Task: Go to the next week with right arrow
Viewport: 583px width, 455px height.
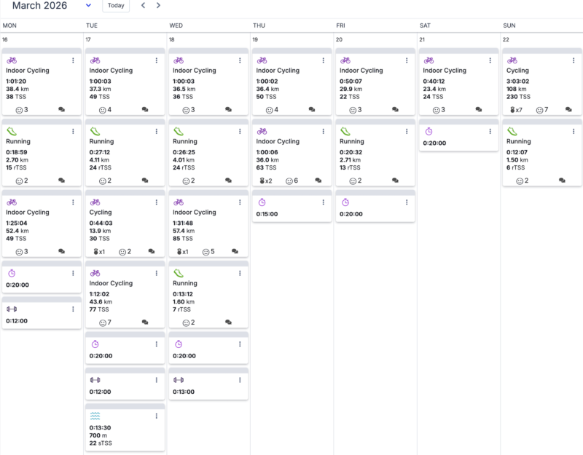Action: click(x=158, y=6)
